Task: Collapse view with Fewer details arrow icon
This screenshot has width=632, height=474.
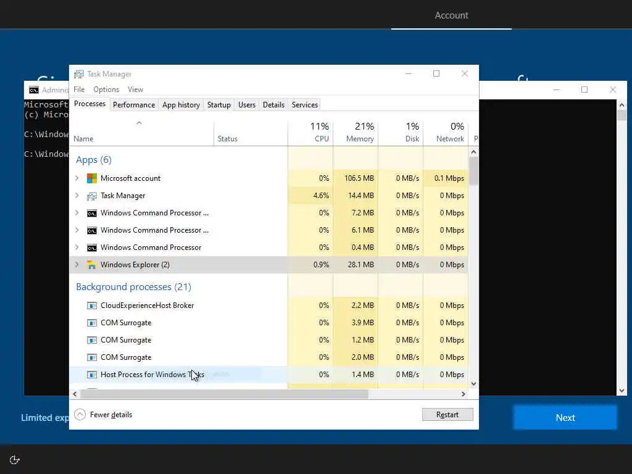Action: 80,414
